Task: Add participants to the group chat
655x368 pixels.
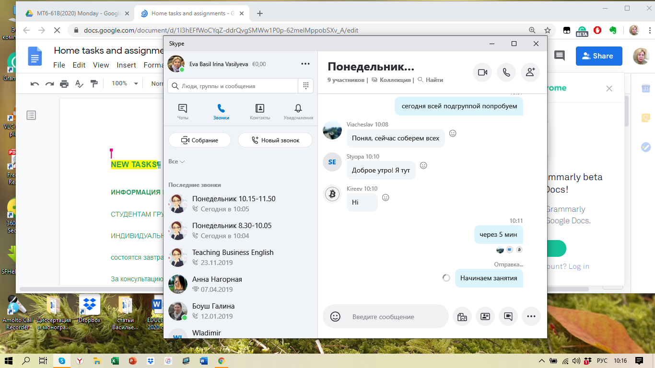Action: (x=530, y=72)
